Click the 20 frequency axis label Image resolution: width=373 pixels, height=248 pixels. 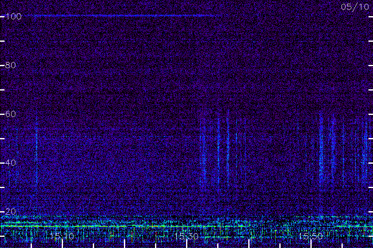10,212
